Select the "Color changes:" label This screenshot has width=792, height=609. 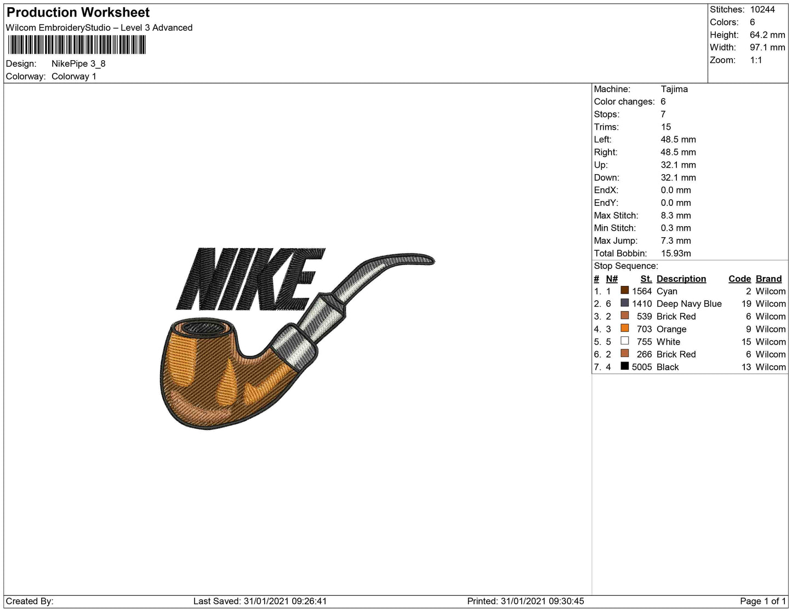point(624,102)
